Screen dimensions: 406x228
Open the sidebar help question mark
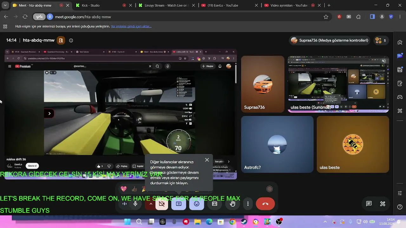[400, 207]
